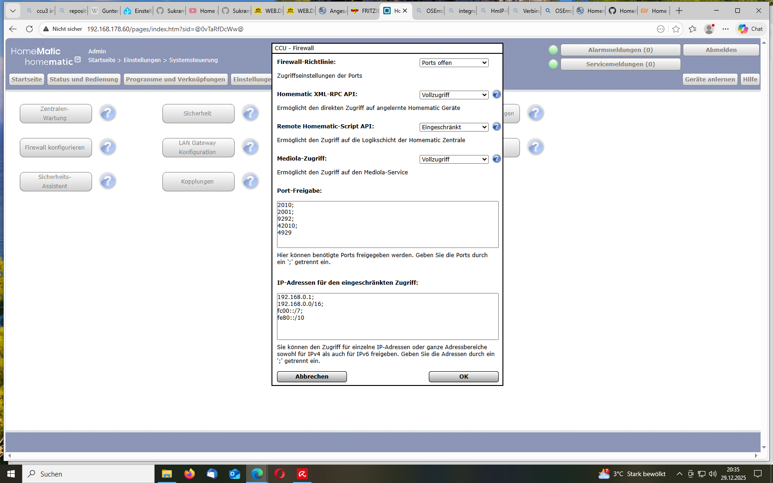Click the IP-Adressen restricted access text area
The height and width of the screenshot is (483, 773).
pyautogui.click(x=387, y=316)
